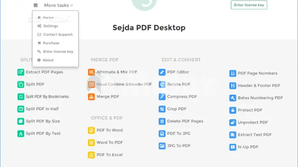
Task: Open the Protect PDF text link
Action: (x=250, y=110)
